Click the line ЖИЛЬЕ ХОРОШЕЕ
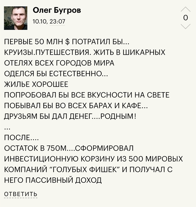Screen dimensions: 196x207 (36, 84)
